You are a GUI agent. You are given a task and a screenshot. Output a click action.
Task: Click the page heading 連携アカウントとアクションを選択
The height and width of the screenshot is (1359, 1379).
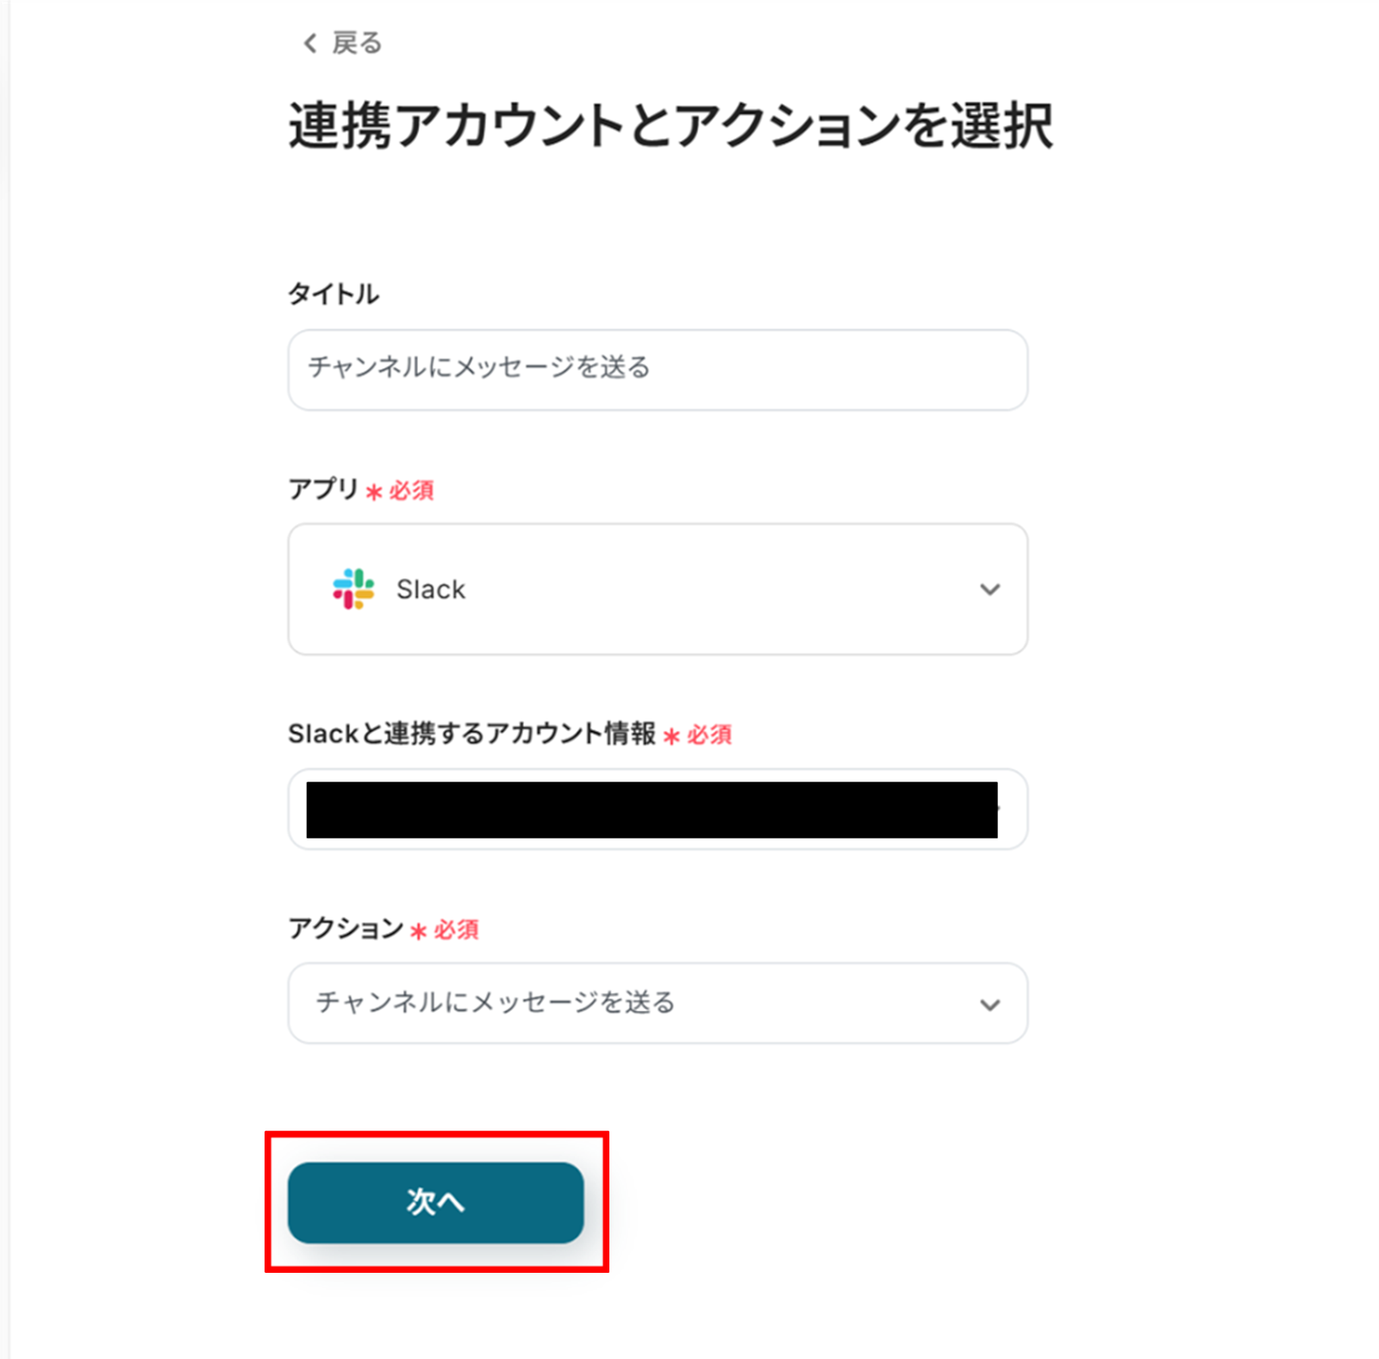click(x=670, y=126)
